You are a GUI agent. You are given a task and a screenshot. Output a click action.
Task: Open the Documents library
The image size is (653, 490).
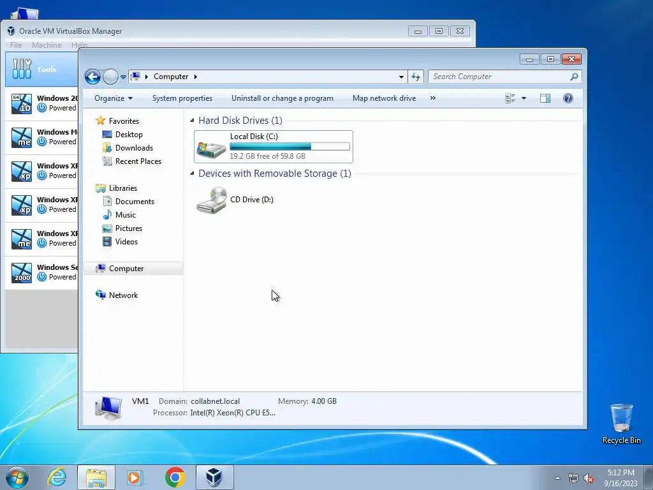tap(135, 201)
